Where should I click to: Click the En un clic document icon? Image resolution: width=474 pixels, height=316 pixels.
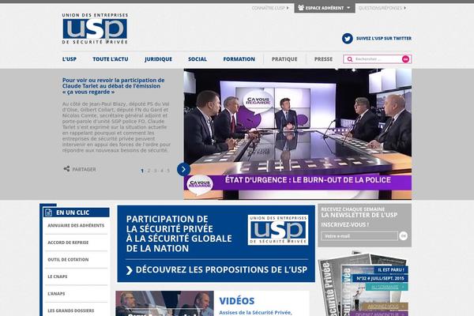point(48,213)
